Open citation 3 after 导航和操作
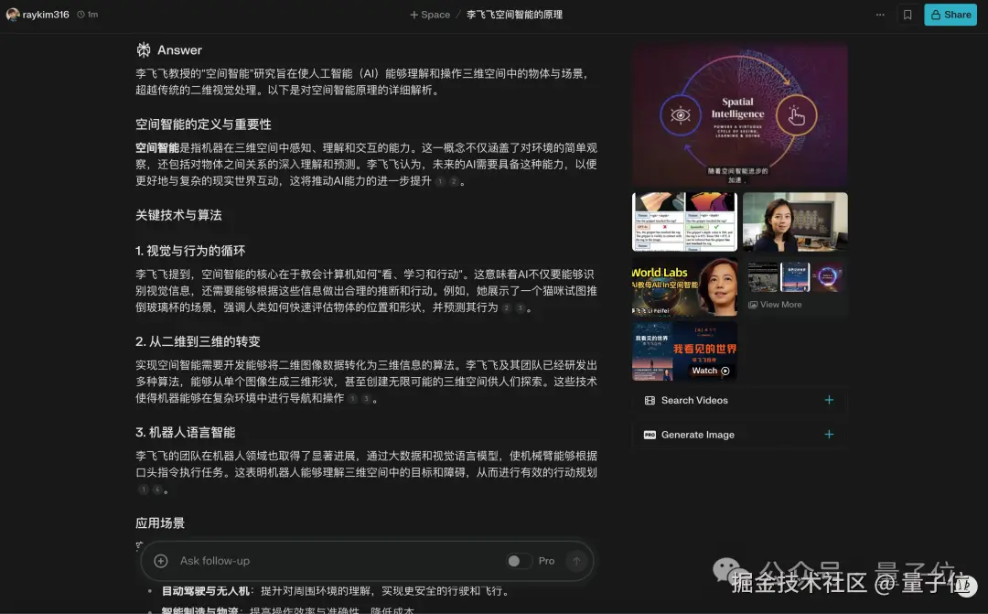 tap(365, 399)
